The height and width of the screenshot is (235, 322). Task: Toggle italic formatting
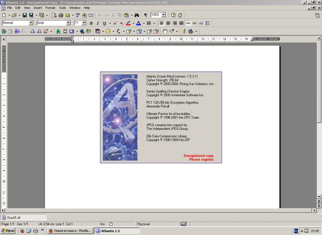98,23
